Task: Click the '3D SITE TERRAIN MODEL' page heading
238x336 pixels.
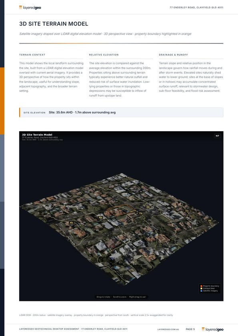Action: pos(54,24)
